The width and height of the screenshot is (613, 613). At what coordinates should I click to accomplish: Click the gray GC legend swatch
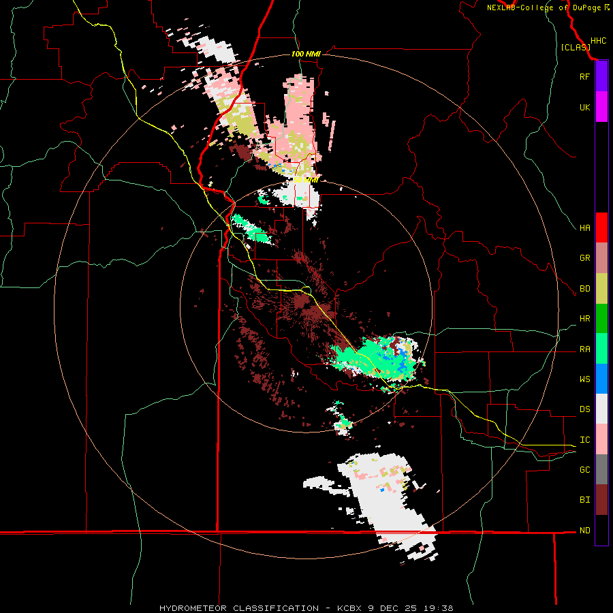(x=601, y=469)
